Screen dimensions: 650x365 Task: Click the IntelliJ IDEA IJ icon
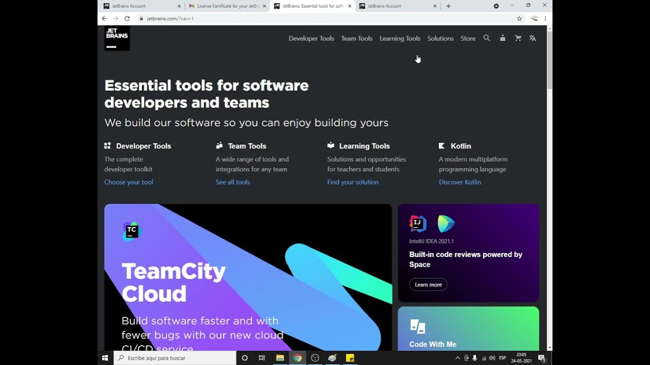(x=418, y=224)
